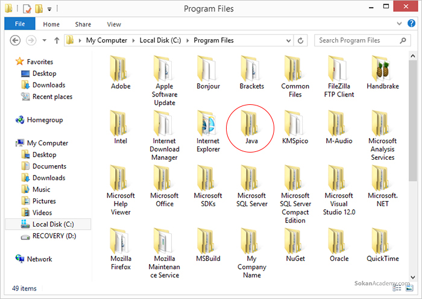The width and height of the screenshot is (422, 299).
Task: Select the Mozilla Maintenance Service folder
Action: (164, 253)
